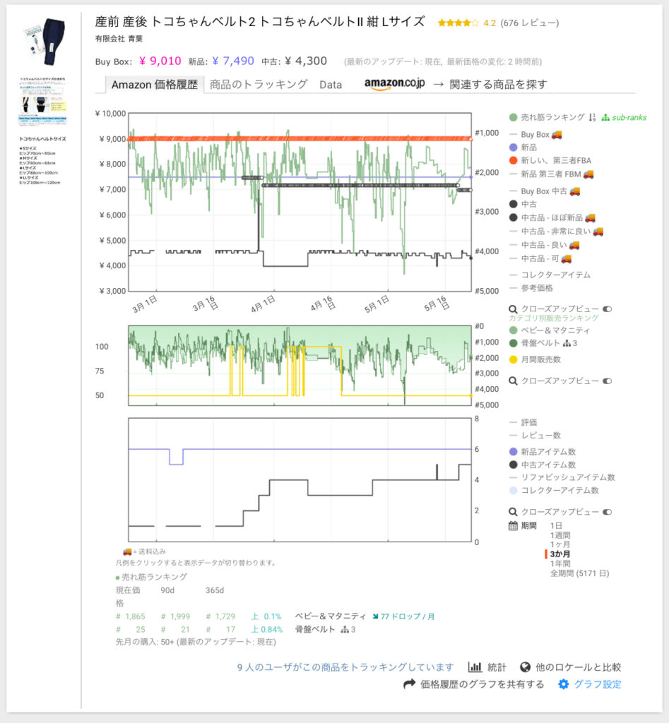Screen dimensions: 669x723
Task: Toggle 中古品 - 可 legend series
Action: [540, 258]
